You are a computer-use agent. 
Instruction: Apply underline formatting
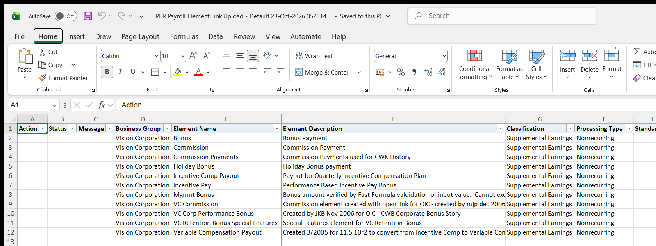point(133,72)
